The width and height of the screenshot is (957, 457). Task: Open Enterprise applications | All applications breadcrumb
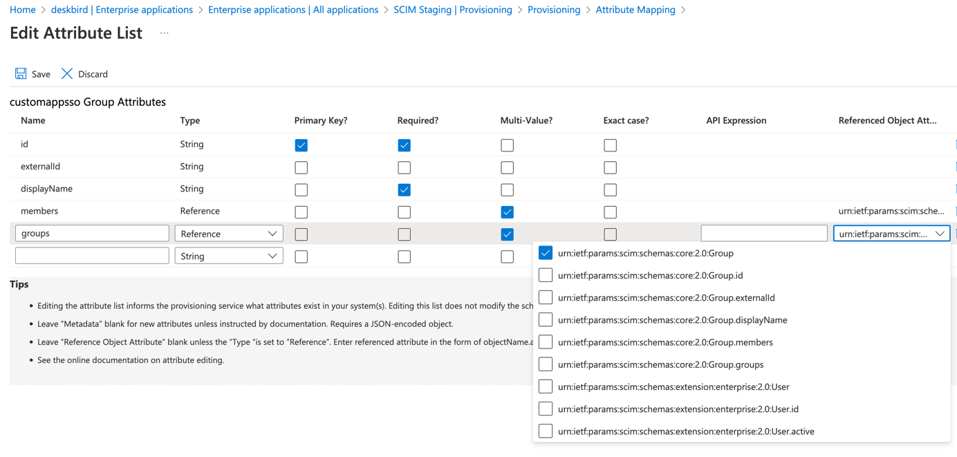coord(293,10)
